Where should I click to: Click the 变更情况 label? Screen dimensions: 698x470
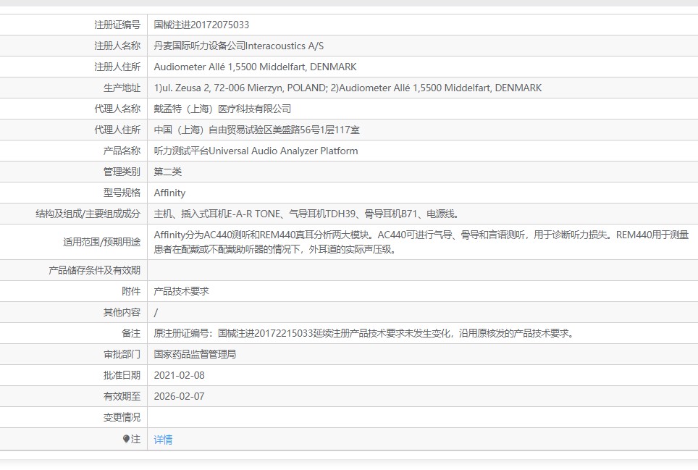click(122, 417)
